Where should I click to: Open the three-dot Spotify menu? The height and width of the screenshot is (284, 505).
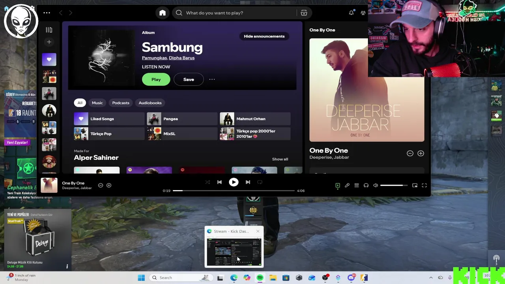click(x=47, y=13)
